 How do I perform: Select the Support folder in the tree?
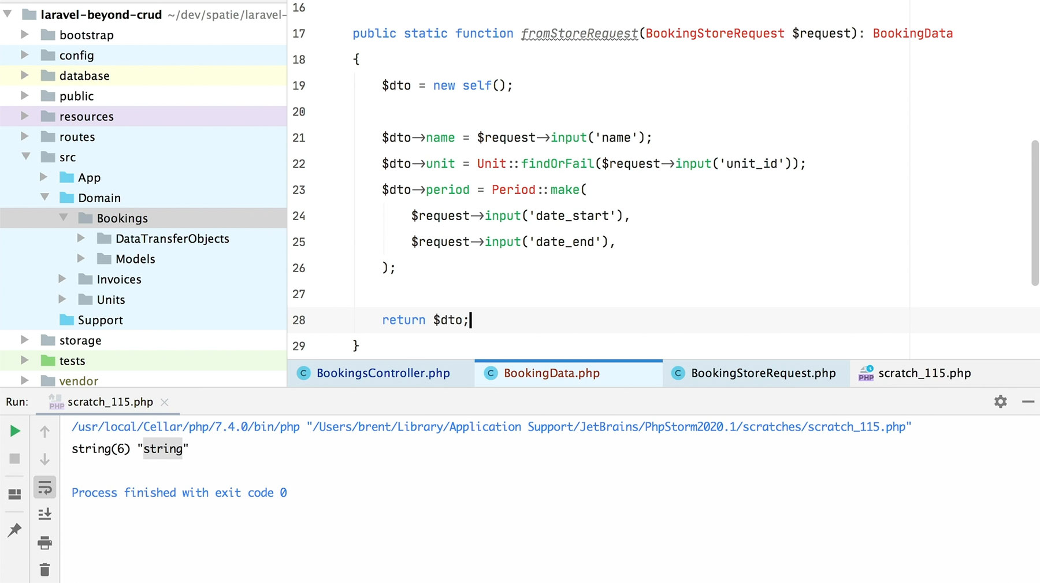click(x=100, y=320)
